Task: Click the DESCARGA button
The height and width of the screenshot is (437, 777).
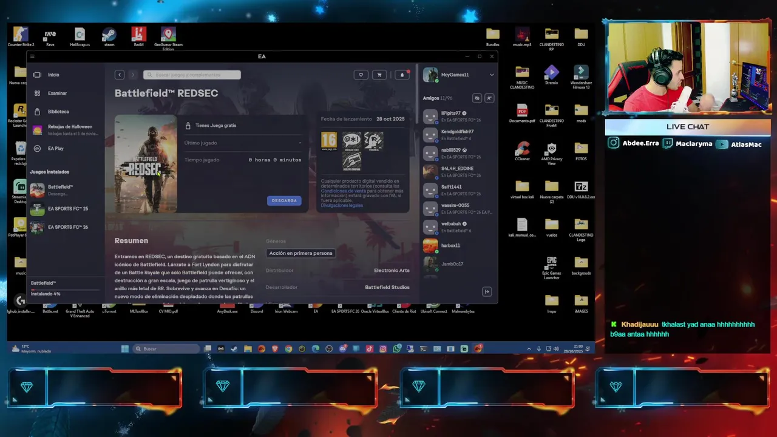Action: [x=284, y=200]
